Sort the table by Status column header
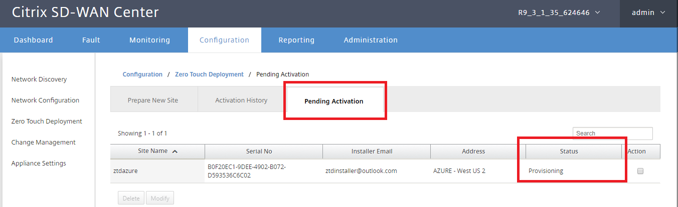 pyautogui.click(x=569, y=151)
